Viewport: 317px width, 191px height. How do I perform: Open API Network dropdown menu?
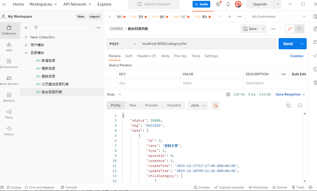click(77, 4)
